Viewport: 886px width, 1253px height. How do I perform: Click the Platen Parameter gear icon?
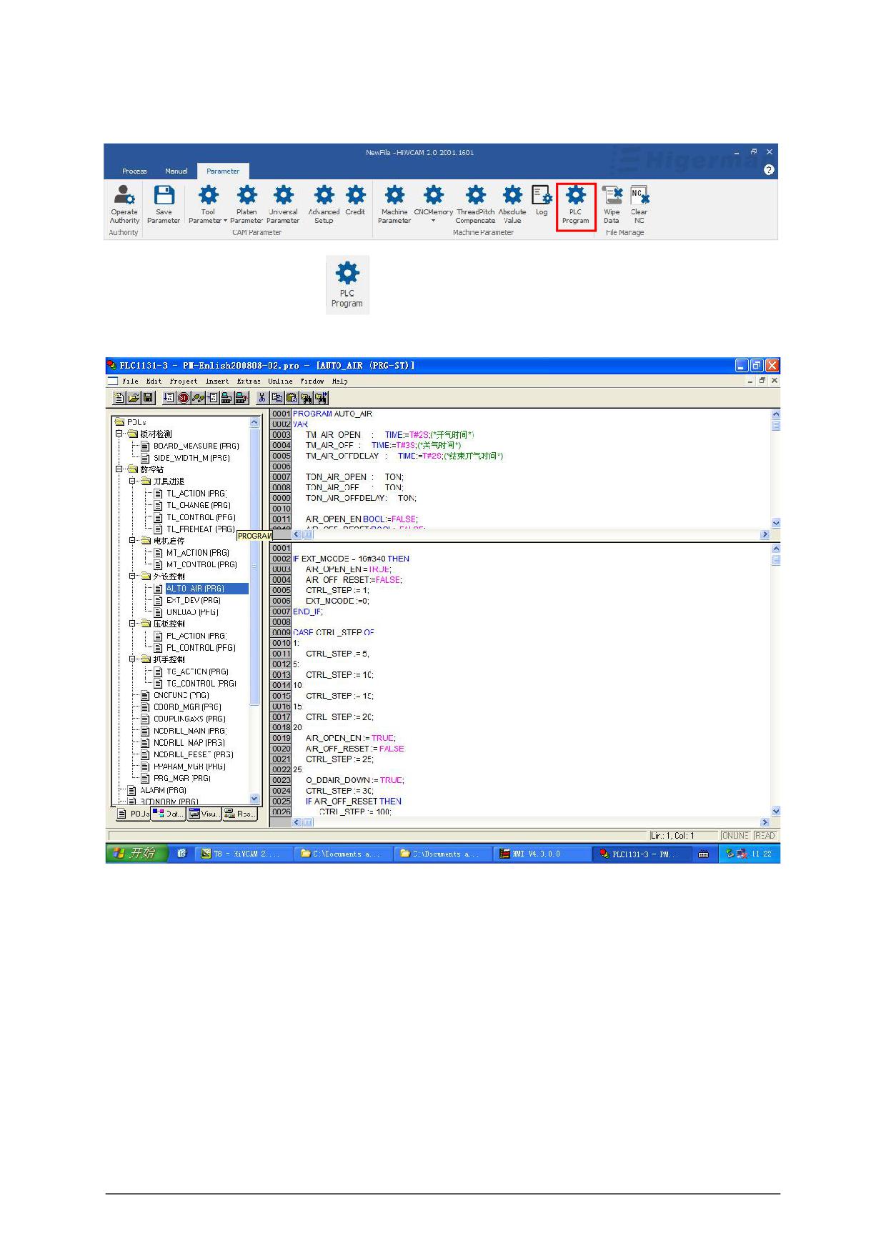247,194
